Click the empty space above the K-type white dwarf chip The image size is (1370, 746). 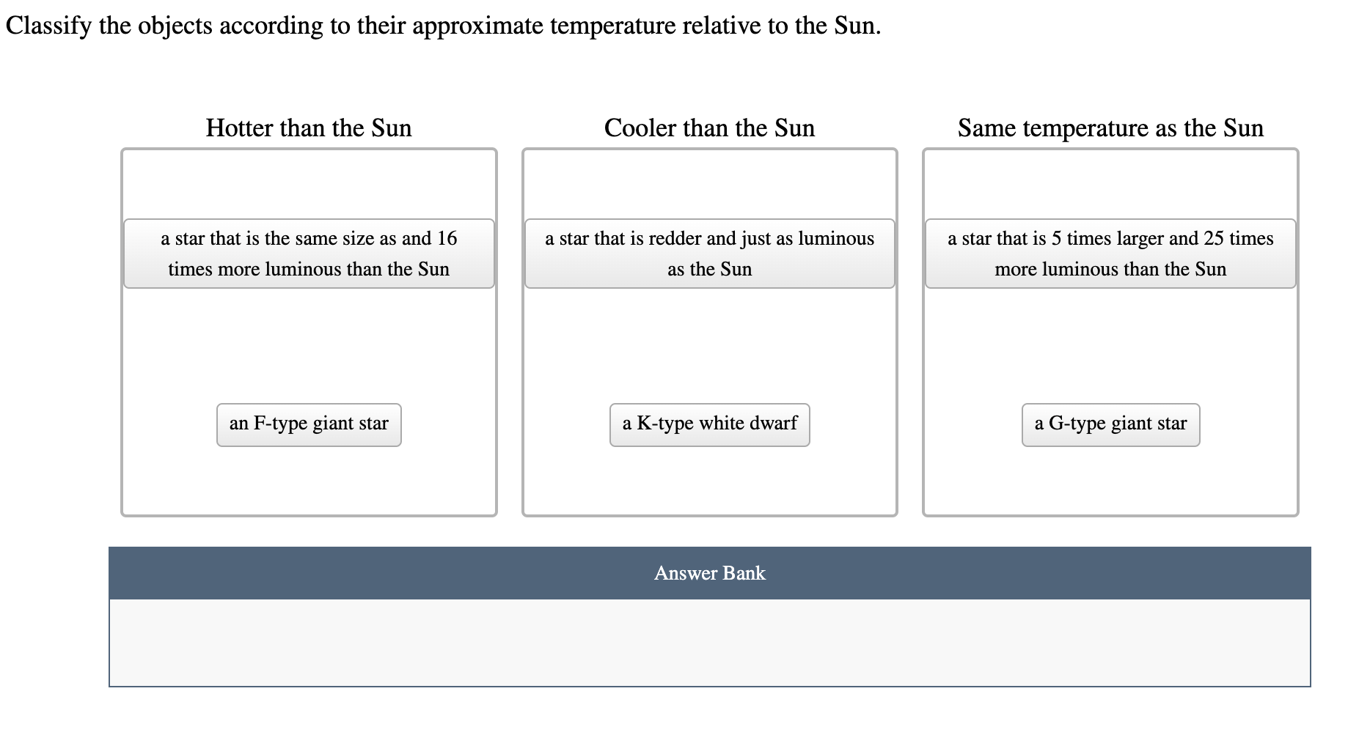click(x=709, y=183)
